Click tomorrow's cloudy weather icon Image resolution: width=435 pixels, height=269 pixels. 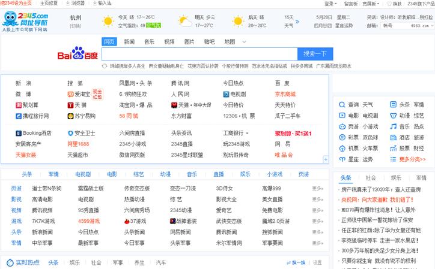click(184, 22)
